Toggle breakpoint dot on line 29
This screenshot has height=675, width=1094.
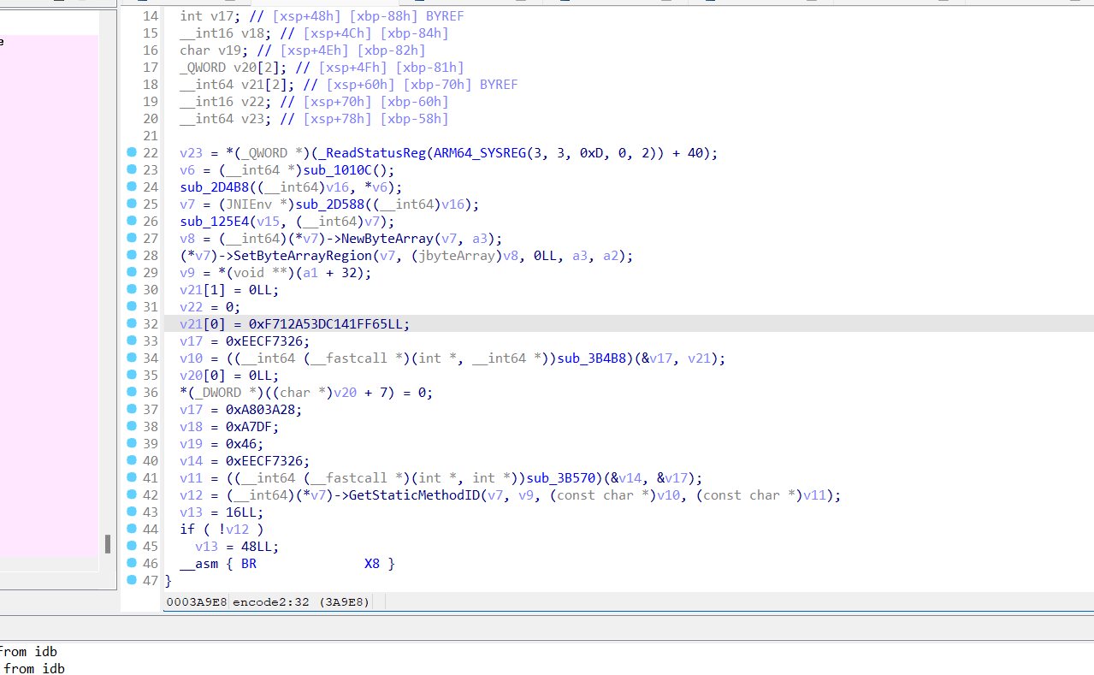click(132, 272)
